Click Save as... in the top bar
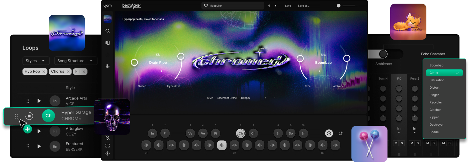The height and width of the screenshot is (162, 469). click(303, 6)
